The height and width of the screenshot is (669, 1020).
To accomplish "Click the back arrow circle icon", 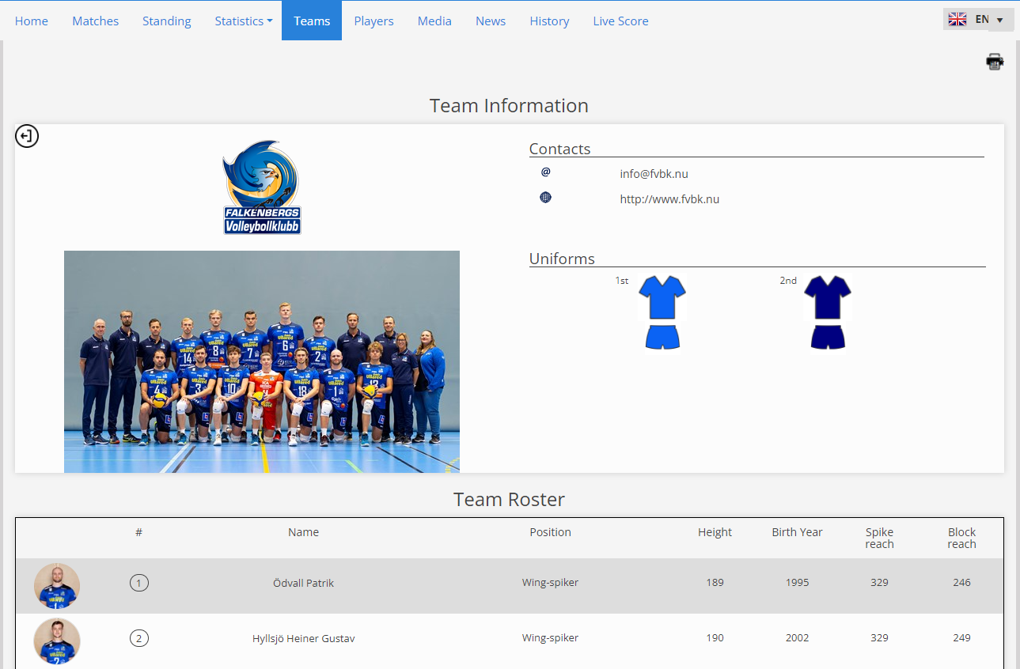I will (27, 136).
